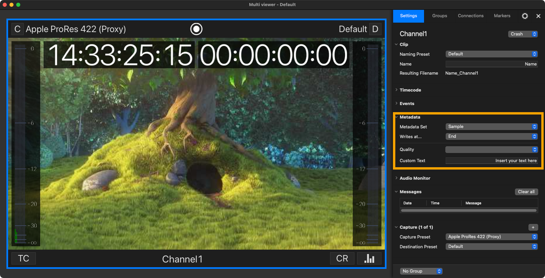Click the Custom Text input field
The image size is (545, 278).
pos(491,161)
